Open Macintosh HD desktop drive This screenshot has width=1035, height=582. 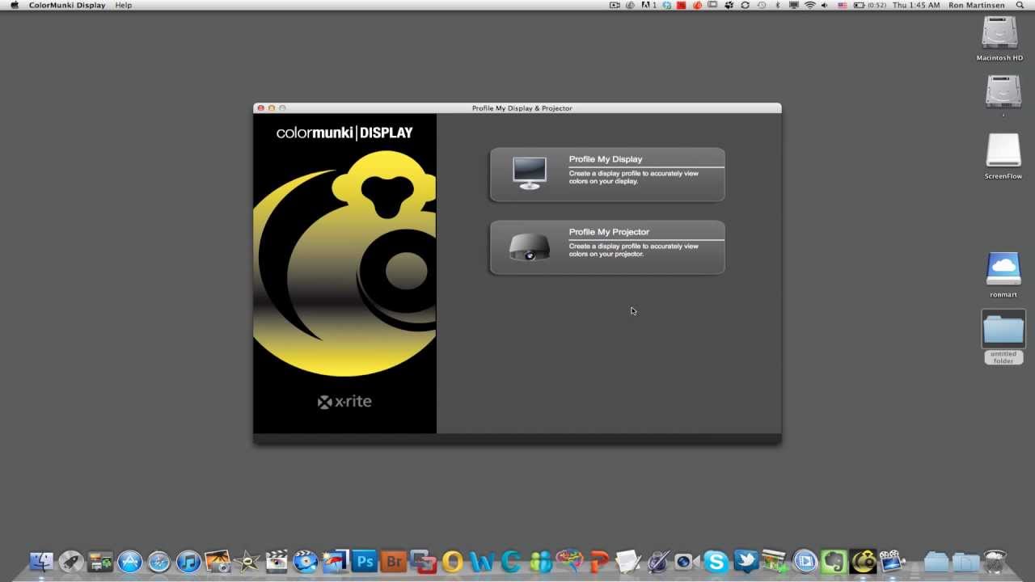(x=999, y=39)
